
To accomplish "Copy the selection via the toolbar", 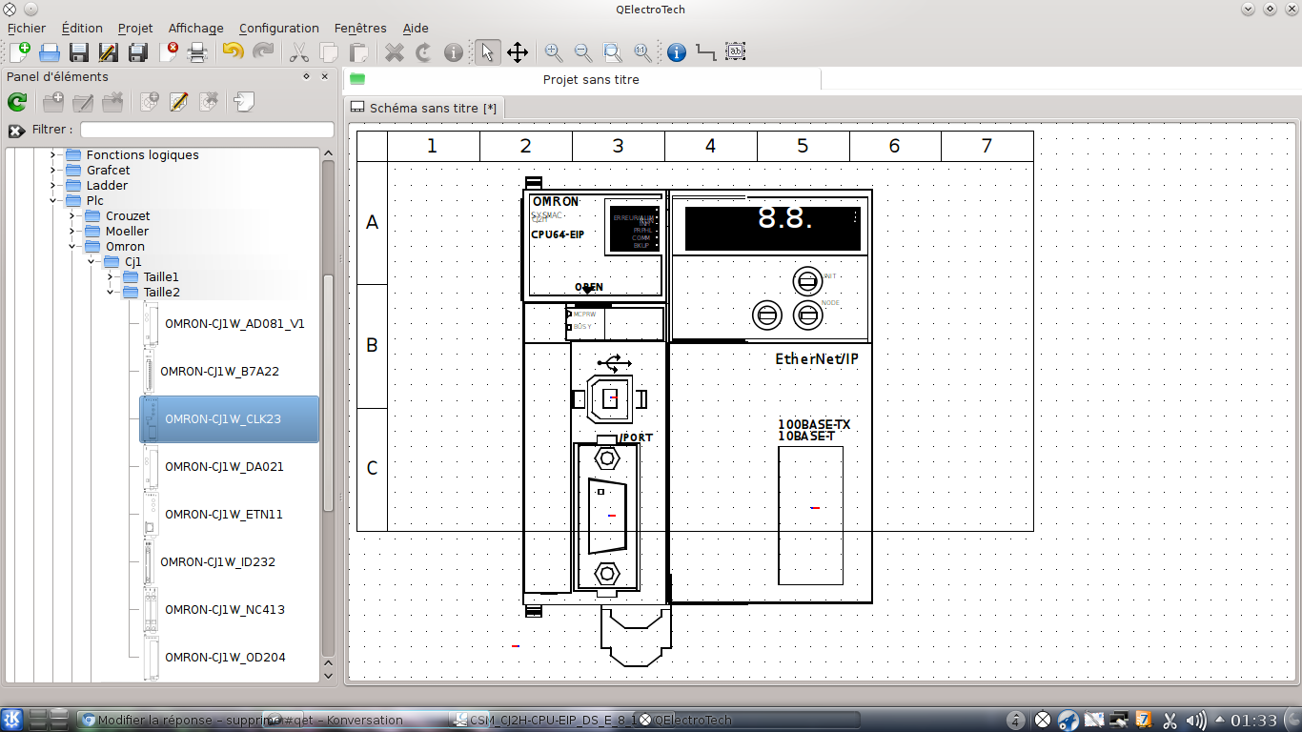I will (329, 52).
